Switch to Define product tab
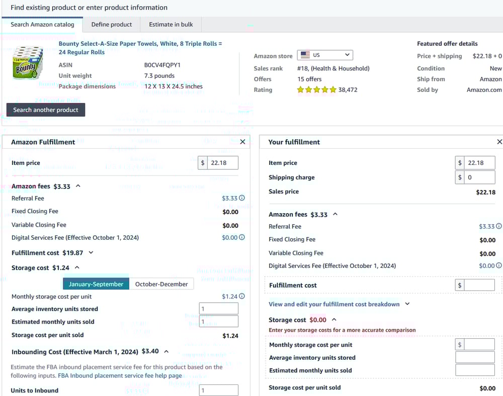This screenshot has width=503, height=396. coord(111,24)
